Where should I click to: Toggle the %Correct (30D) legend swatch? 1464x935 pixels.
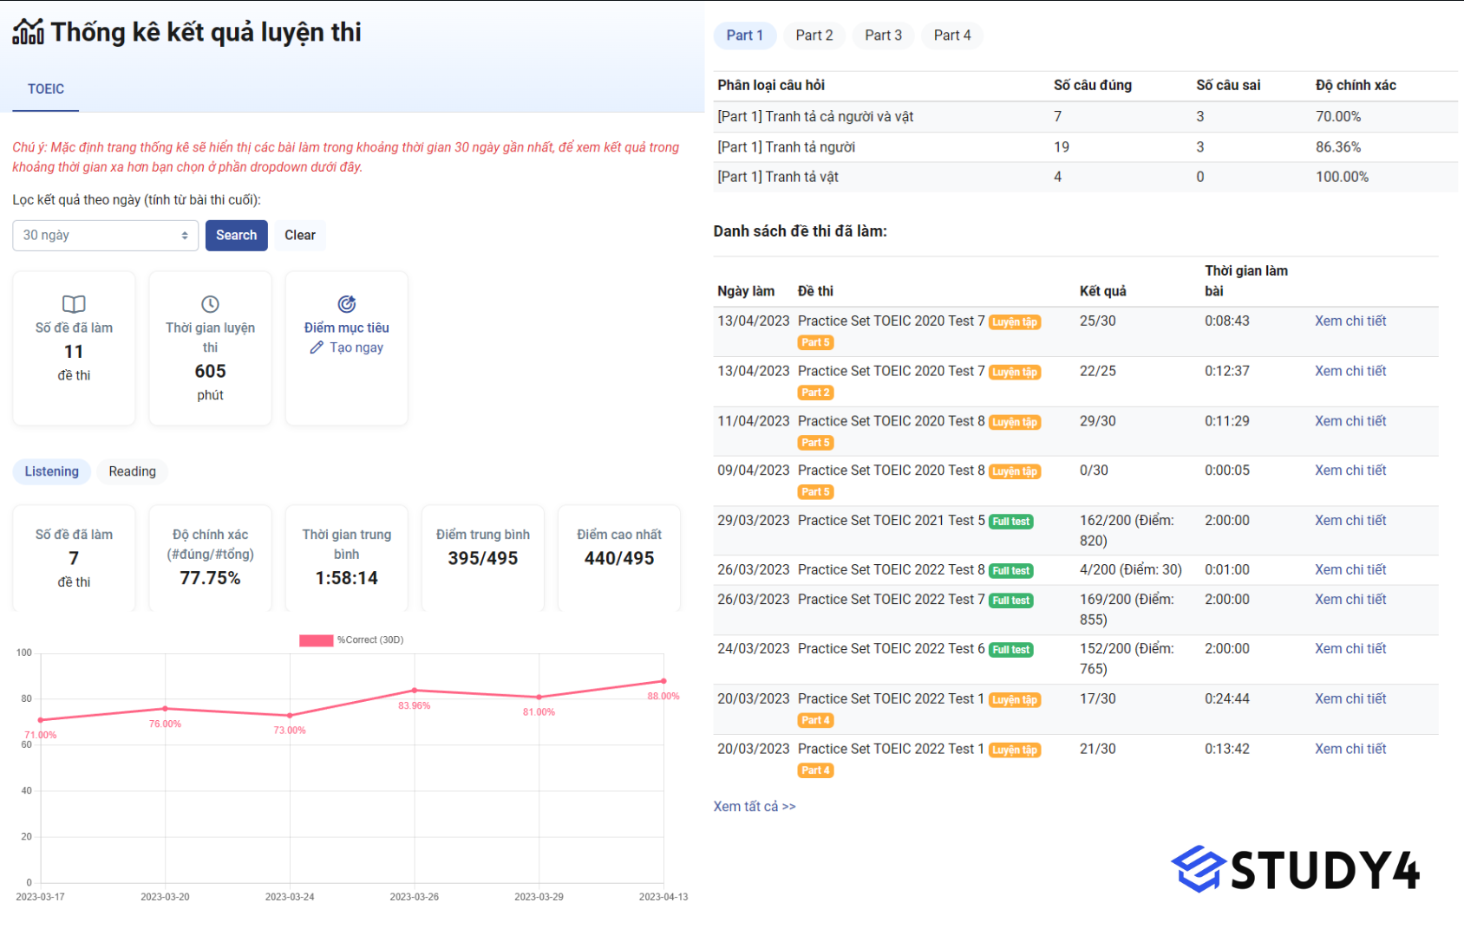316,640
